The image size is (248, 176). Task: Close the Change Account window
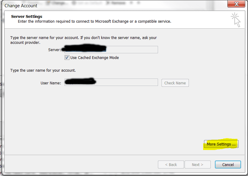[x=236, y=4]
